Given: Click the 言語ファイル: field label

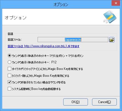Looking at the screenshot, I should [x=15, y=40].
